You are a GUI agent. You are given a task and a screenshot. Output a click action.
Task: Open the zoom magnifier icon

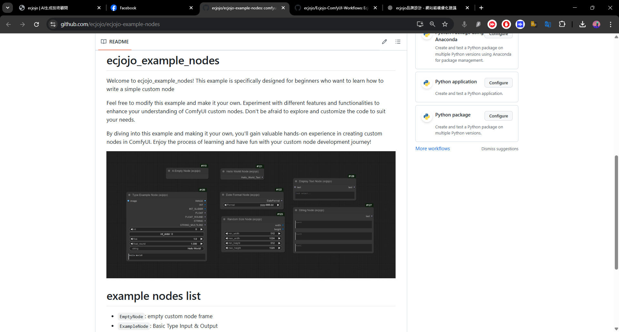coord(432,24)
